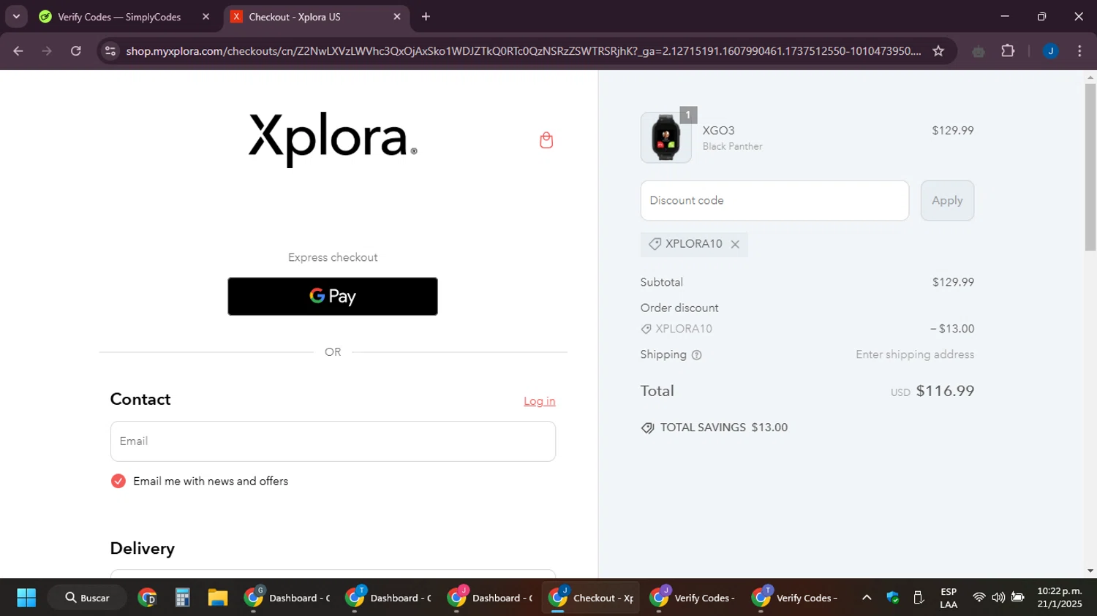Remove the XPLORA10 discount code tag
The height and width of the screenshot is (616, 1097).
pyautogui.click(x=735, y=244)
